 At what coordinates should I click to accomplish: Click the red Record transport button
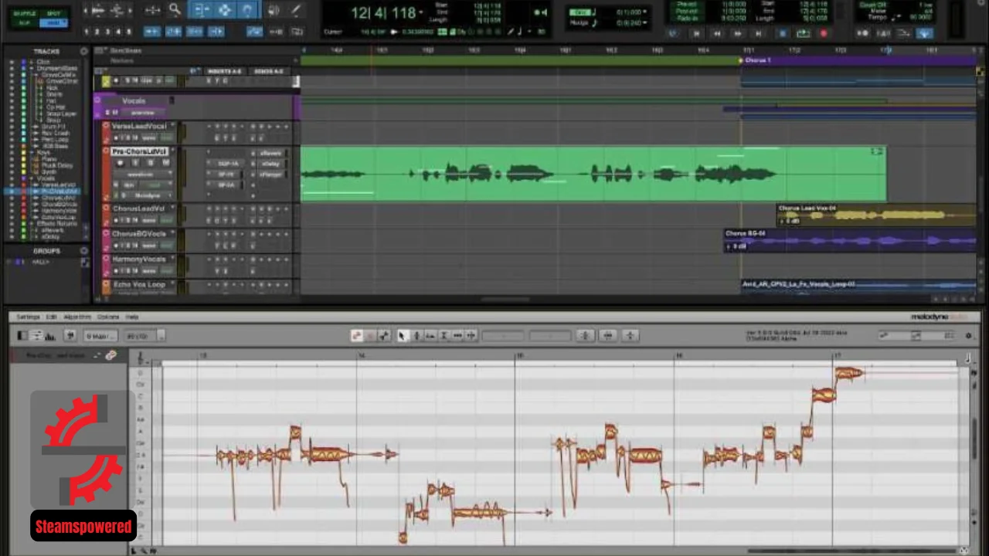coord(824,33)
